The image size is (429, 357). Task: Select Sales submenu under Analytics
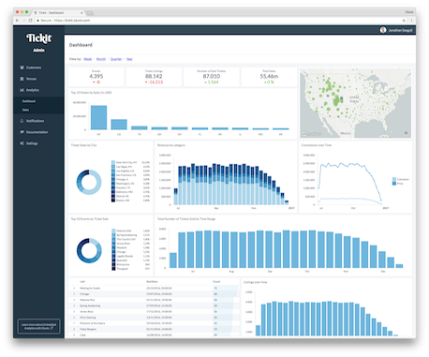coord(25,110)
